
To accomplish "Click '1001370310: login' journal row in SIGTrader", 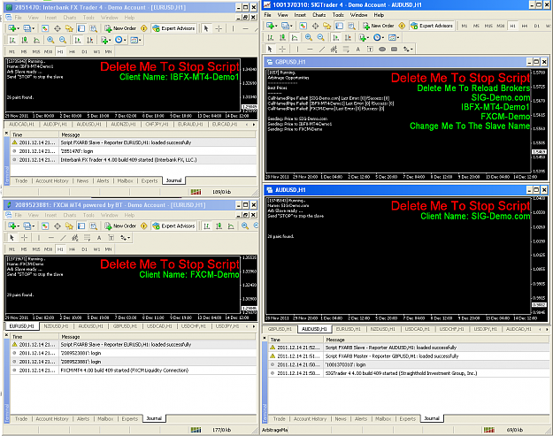I will [409, 364].
